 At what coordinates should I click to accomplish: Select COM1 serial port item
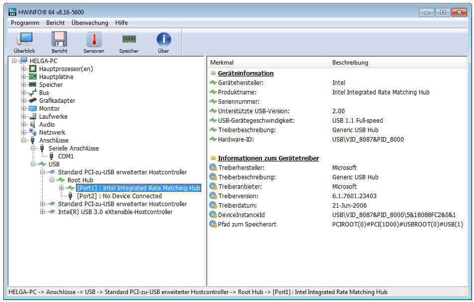tap(66, 156)
